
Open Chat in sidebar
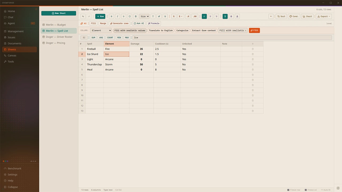pyautogui.click(x=20, y=17)
